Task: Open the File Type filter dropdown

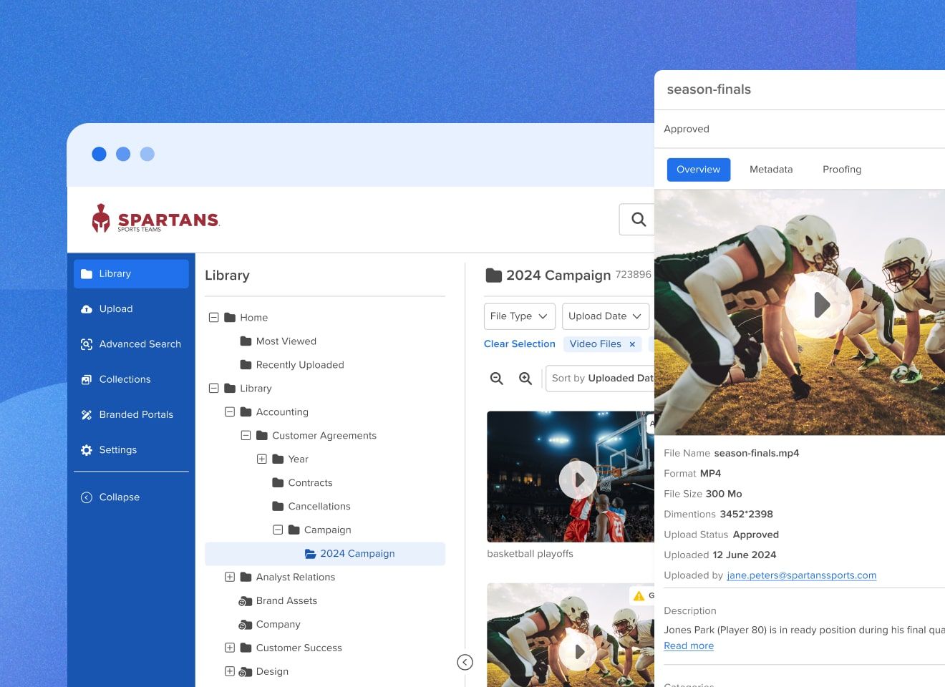Action: click(x=519, y=316)
